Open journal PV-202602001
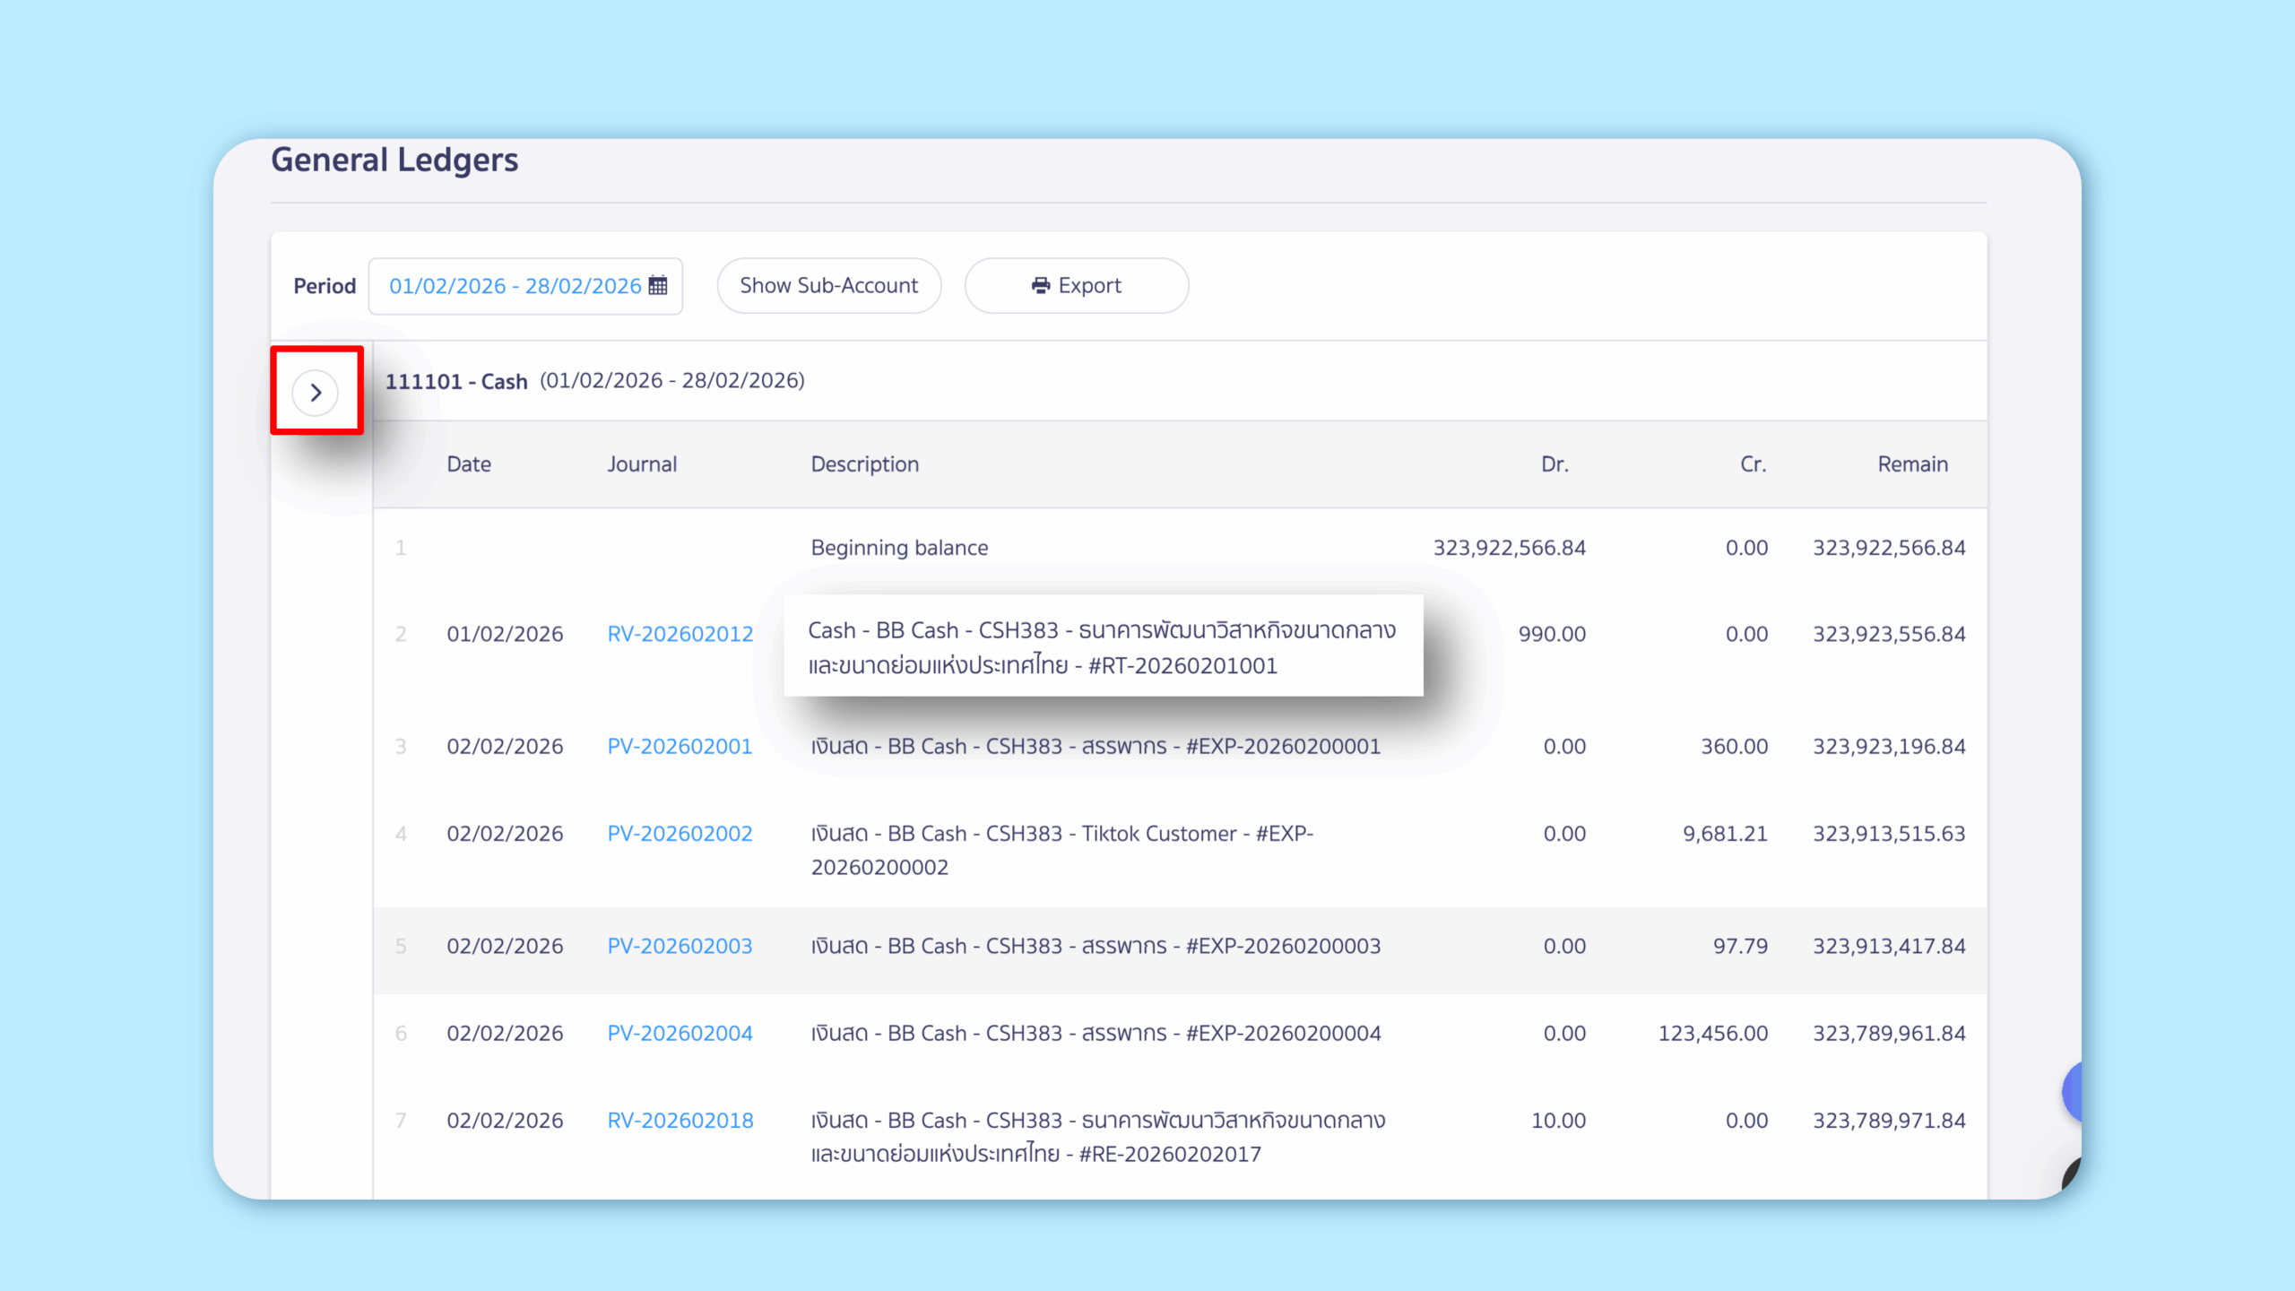The height and width of the screenshot is (1291, 2295). point(680,746)
